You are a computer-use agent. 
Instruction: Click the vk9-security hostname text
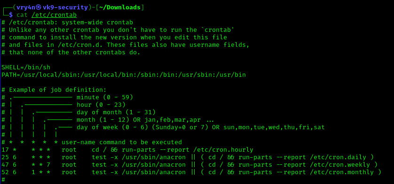pyautogui.click(x=65, y=7)
